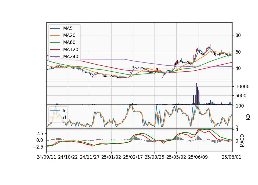Click the 25/06/09 date axis label

(x=198, y=157)
